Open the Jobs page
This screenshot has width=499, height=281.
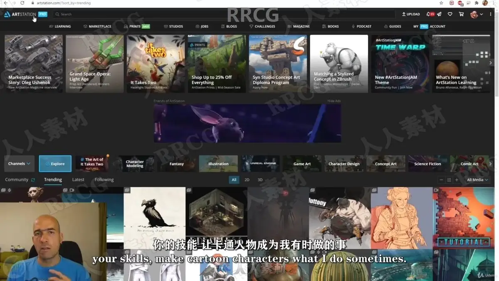[202, 26]
